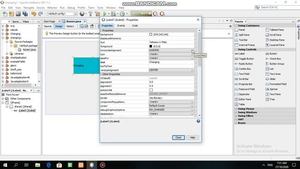The width and height of the screenshot is (300, 169).
Task: Click the blue help icon in Properties dialog
Action: pyautogui.click(x=198, y=121)
